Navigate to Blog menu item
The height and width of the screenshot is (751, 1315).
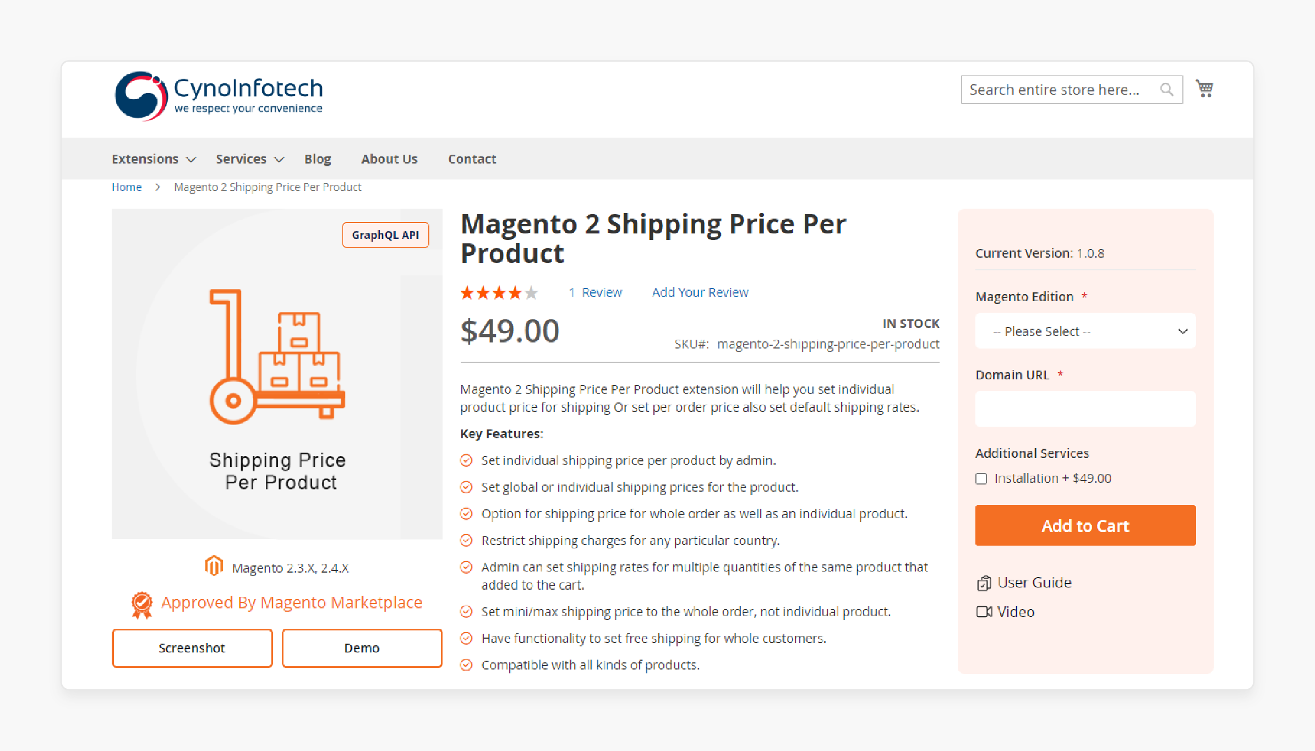[319, 158]
